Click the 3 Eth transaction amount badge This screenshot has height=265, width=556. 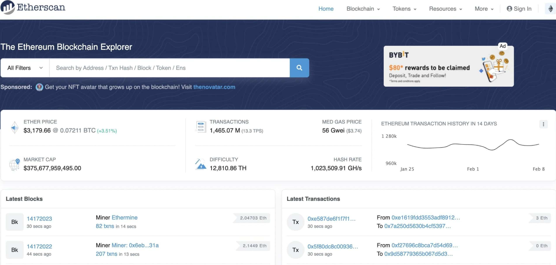coord(540,218)
